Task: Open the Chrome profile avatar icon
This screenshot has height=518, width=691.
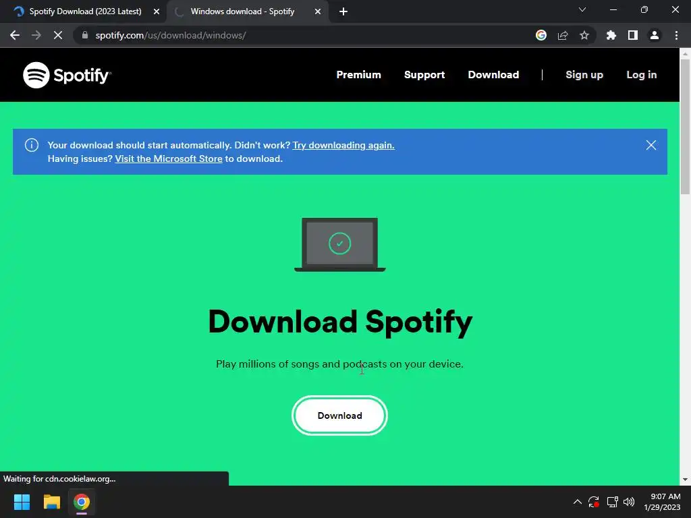Action: point(655,35)
